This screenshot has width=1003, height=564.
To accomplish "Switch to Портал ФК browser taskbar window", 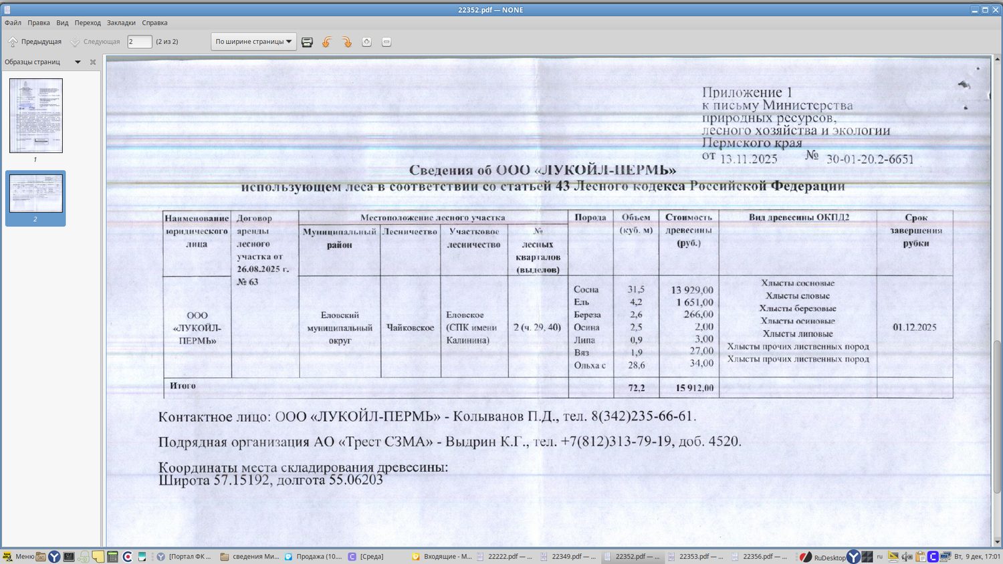I will pyautogui.click(x=185, y=557).
